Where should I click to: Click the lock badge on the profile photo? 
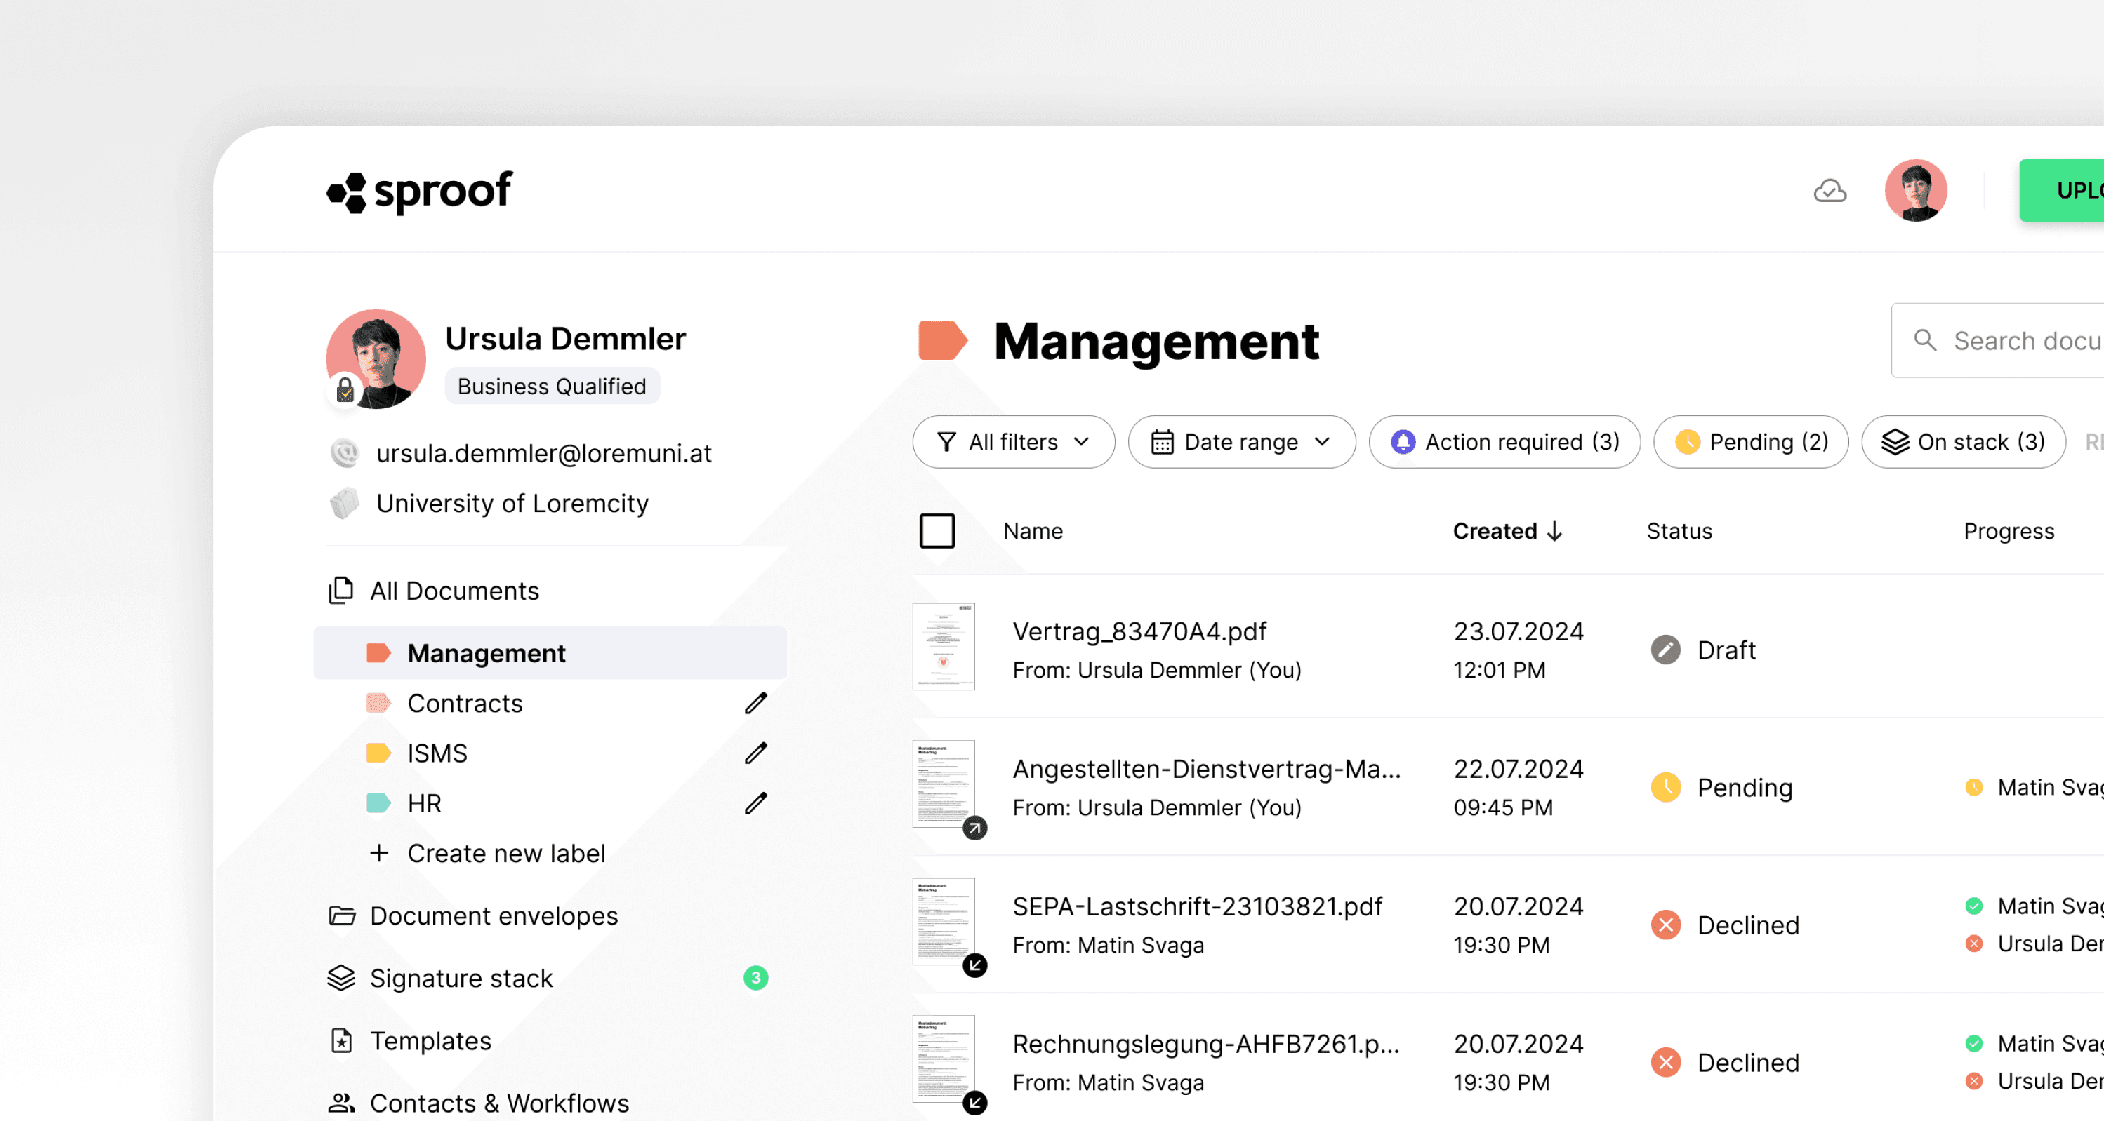(345, 389)
